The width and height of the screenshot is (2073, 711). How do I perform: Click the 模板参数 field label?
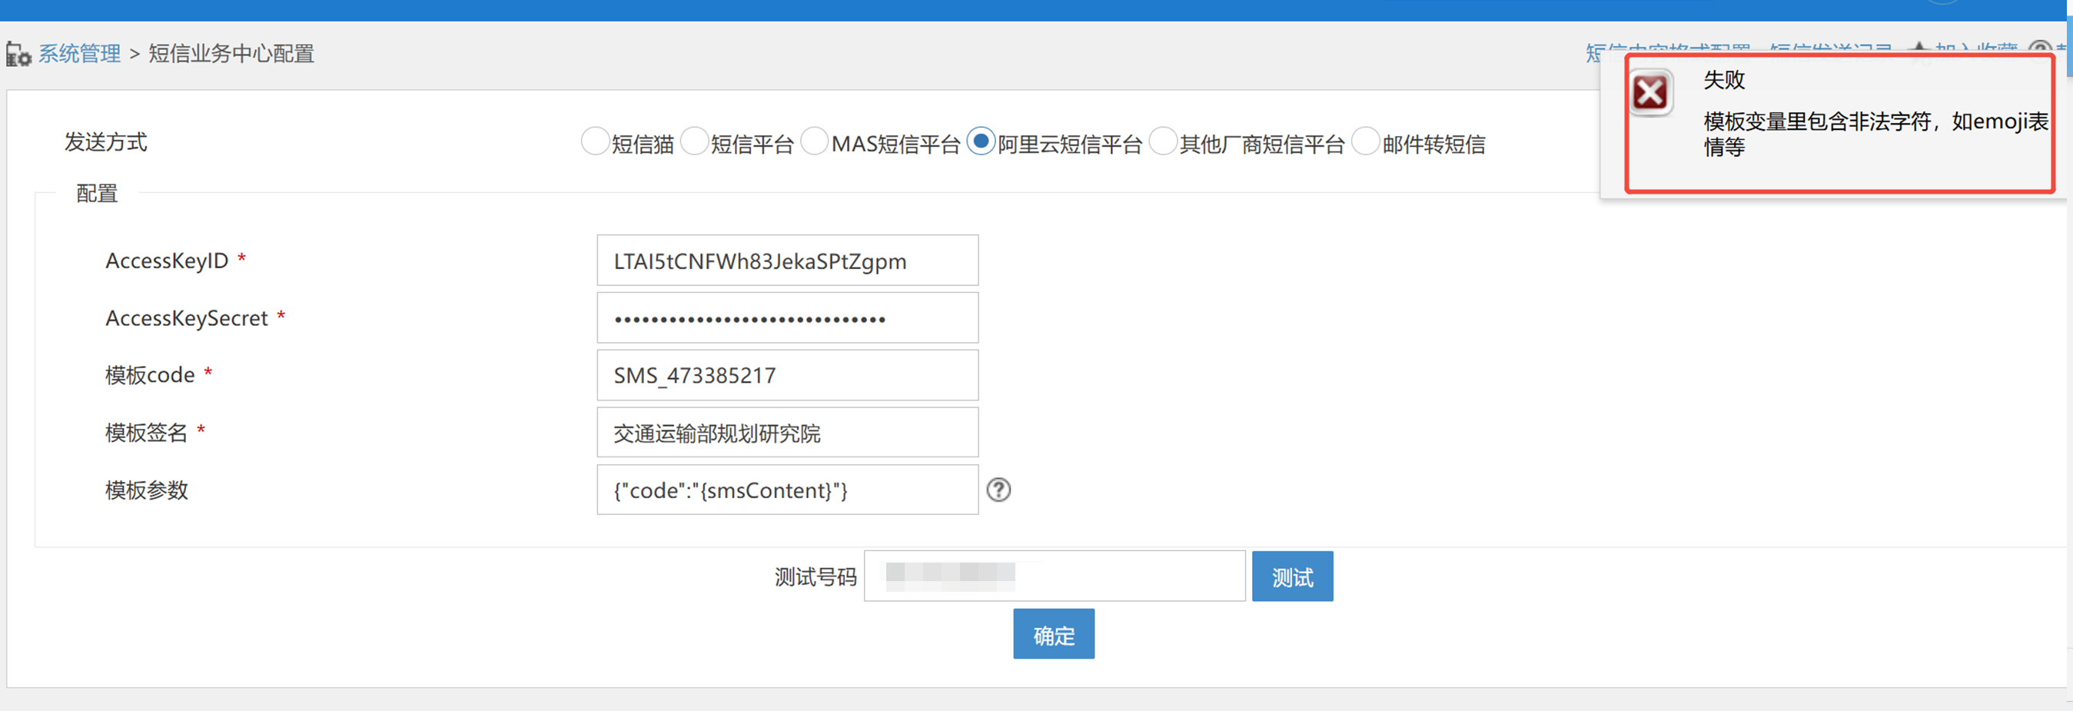147,490
